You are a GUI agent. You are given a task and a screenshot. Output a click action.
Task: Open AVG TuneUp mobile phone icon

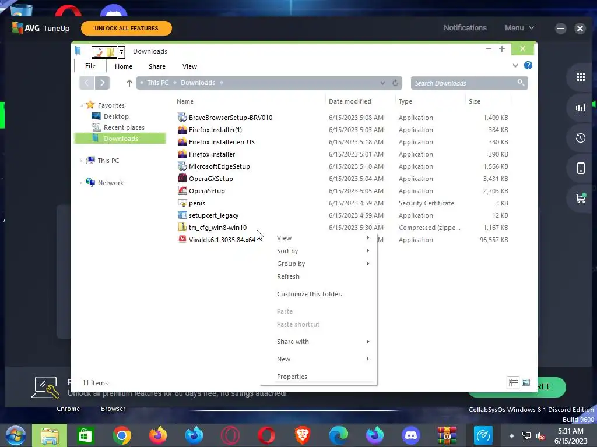pyautogui.click(x=581, y=168)
